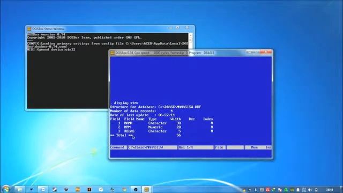343x193 pixels.
Task: Click the red tray icon
Action: 268,190
